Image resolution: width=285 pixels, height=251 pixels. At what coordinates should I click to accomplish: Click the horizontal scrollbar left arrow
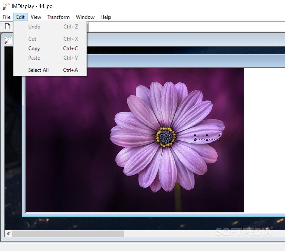(9, 234)
